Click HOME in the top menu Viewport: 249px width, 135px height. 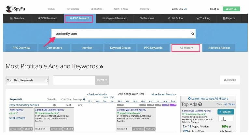(51, 9)
